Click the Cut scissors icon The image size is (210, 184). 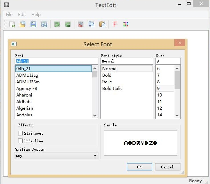(x=81, y=24)
